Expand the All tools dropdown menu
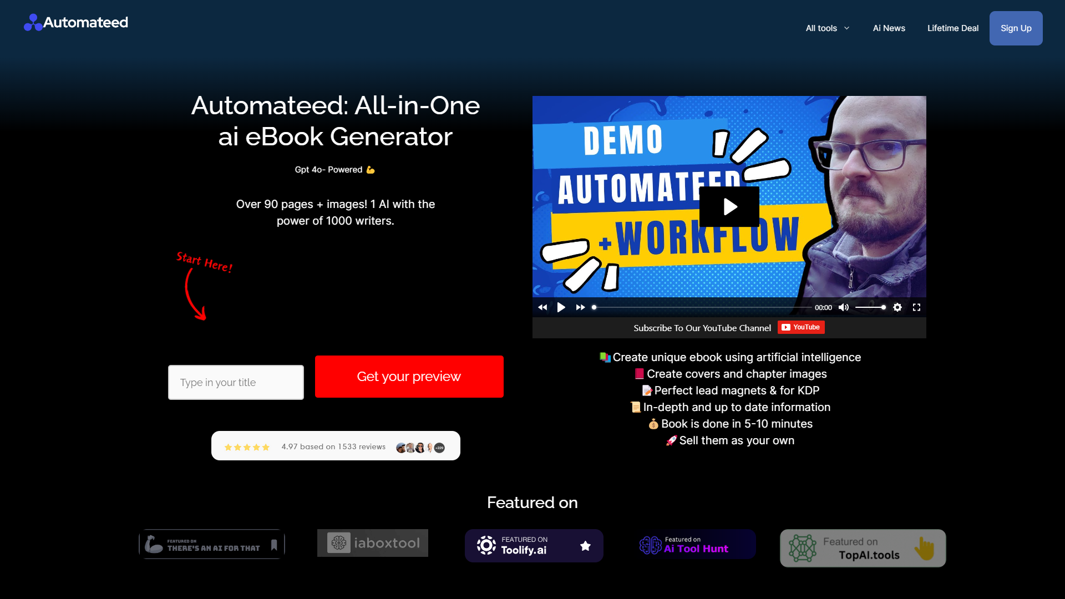Screen dimensions: 1065x599 [x=827, y=28]
